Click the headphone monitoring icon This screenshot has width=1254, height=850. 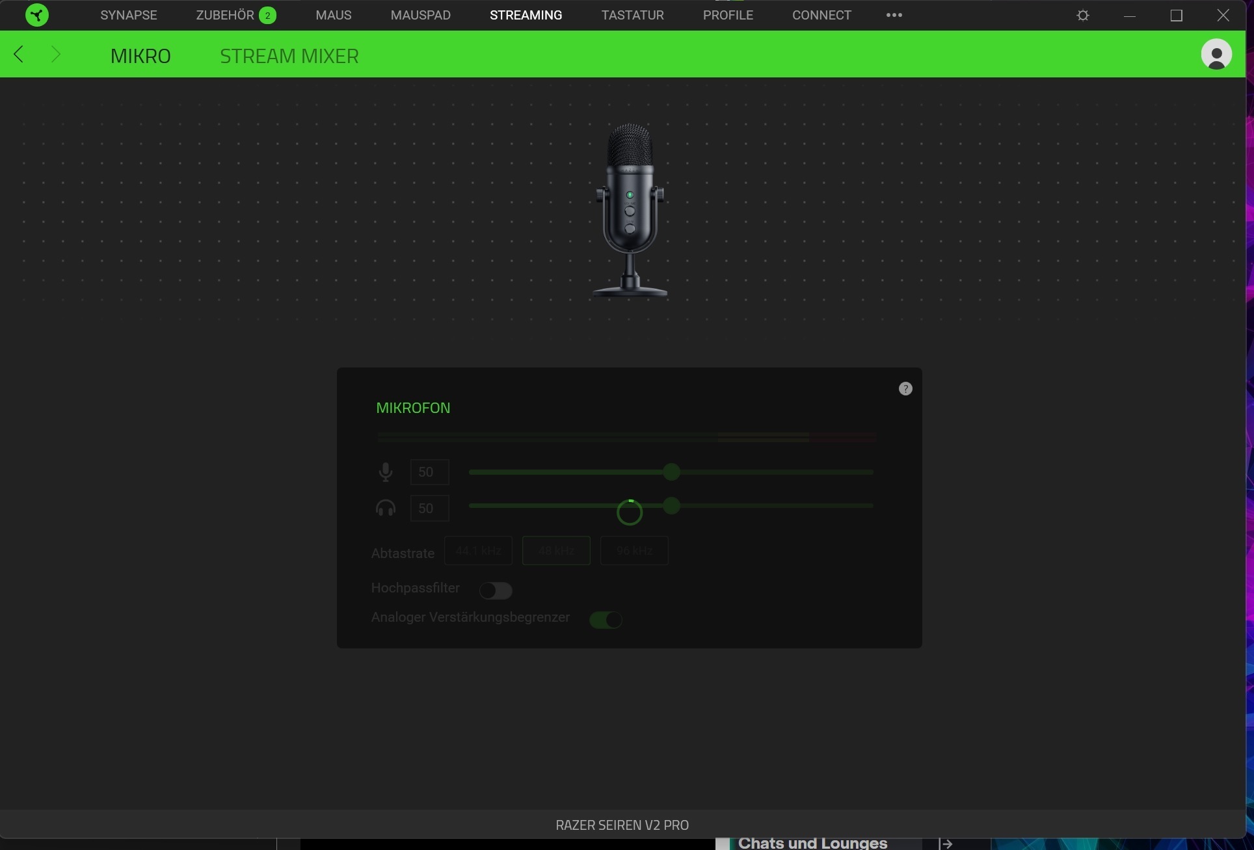click(386, 508)
